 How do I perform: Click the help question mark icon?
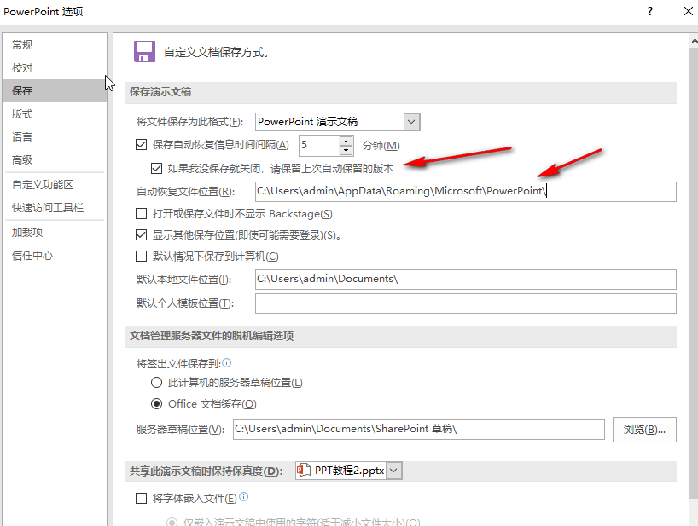click(650, 12)
